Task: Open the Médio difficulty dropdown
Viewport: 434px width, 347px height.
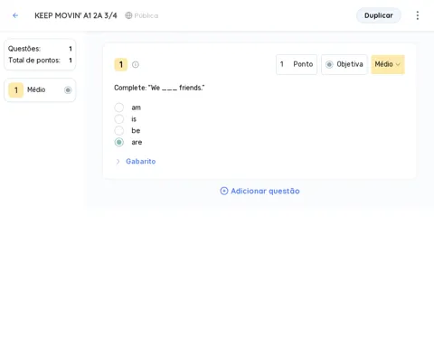Action: click(388, 64)
